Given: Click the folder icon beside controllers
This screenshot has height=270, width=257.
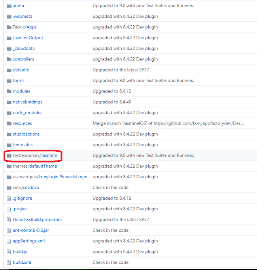Looking at the screenshot, I should [x=9, y=59].
